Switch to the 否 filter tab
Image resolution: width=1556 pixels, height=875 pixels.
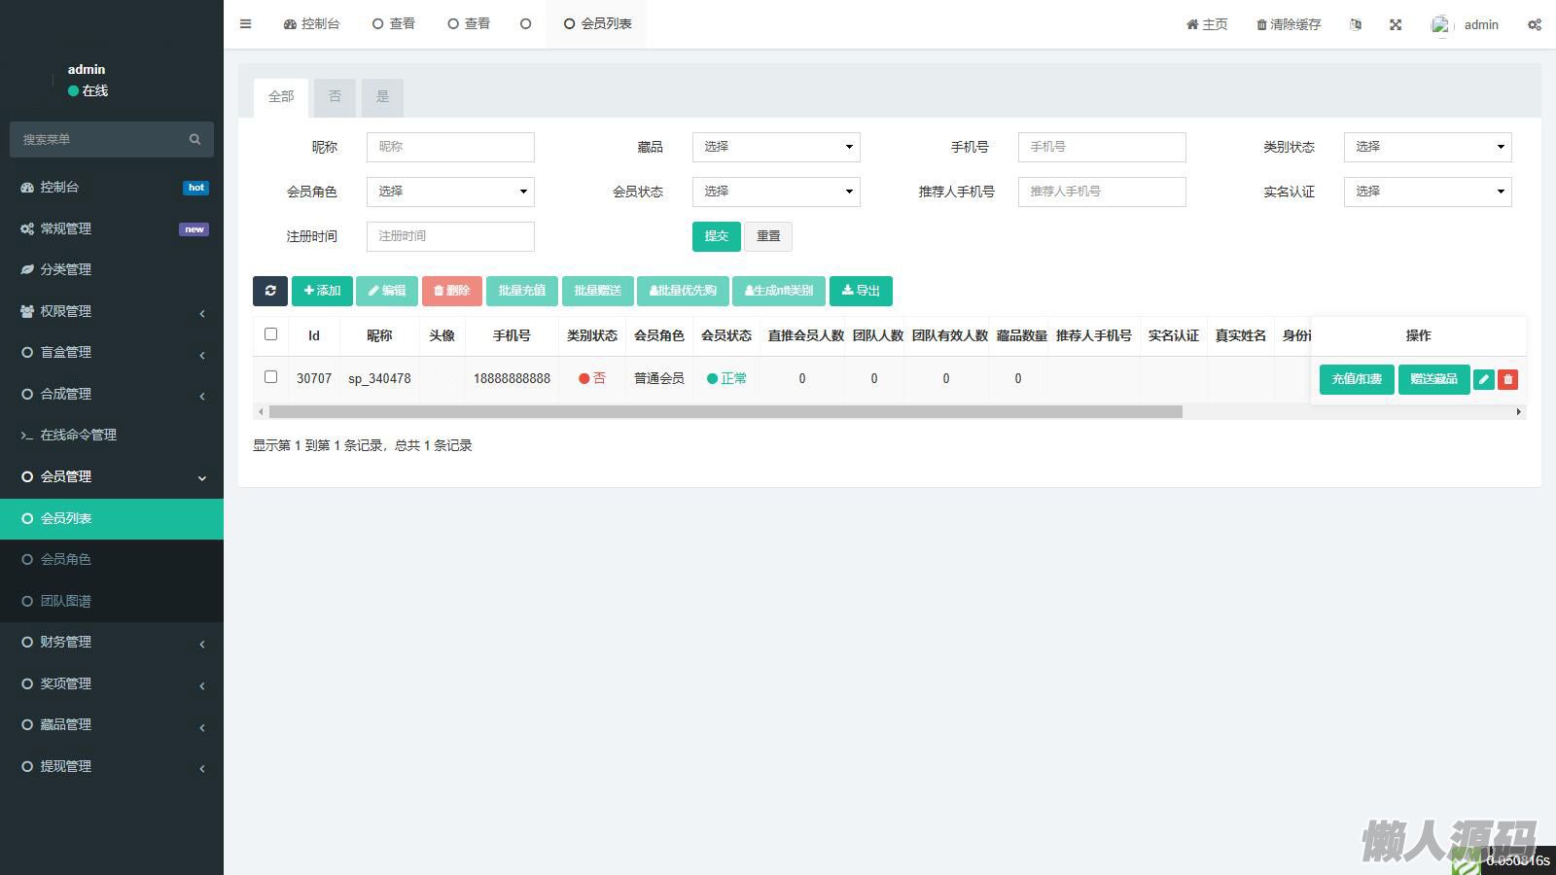[335, 97]
